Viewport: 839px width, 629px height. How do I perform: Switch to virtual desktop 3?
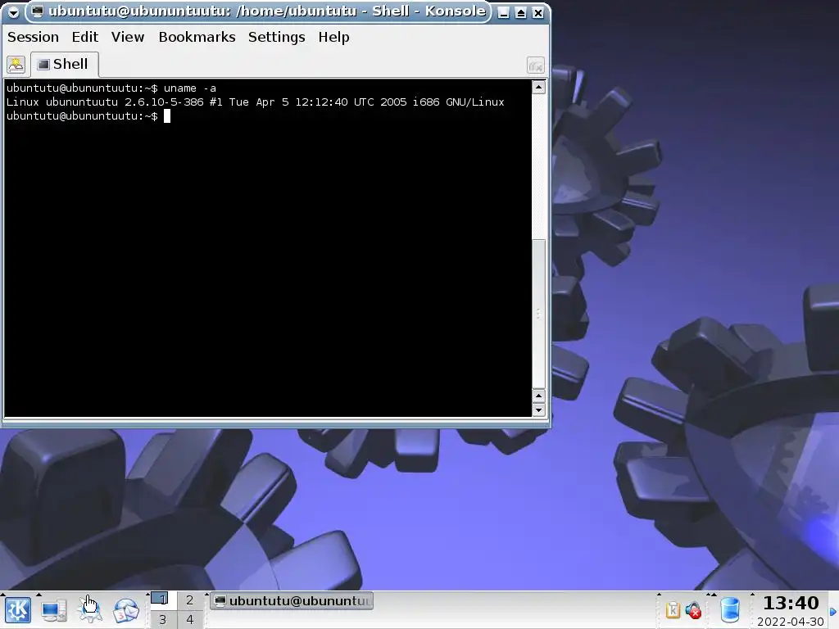click(x=162, y=619)
